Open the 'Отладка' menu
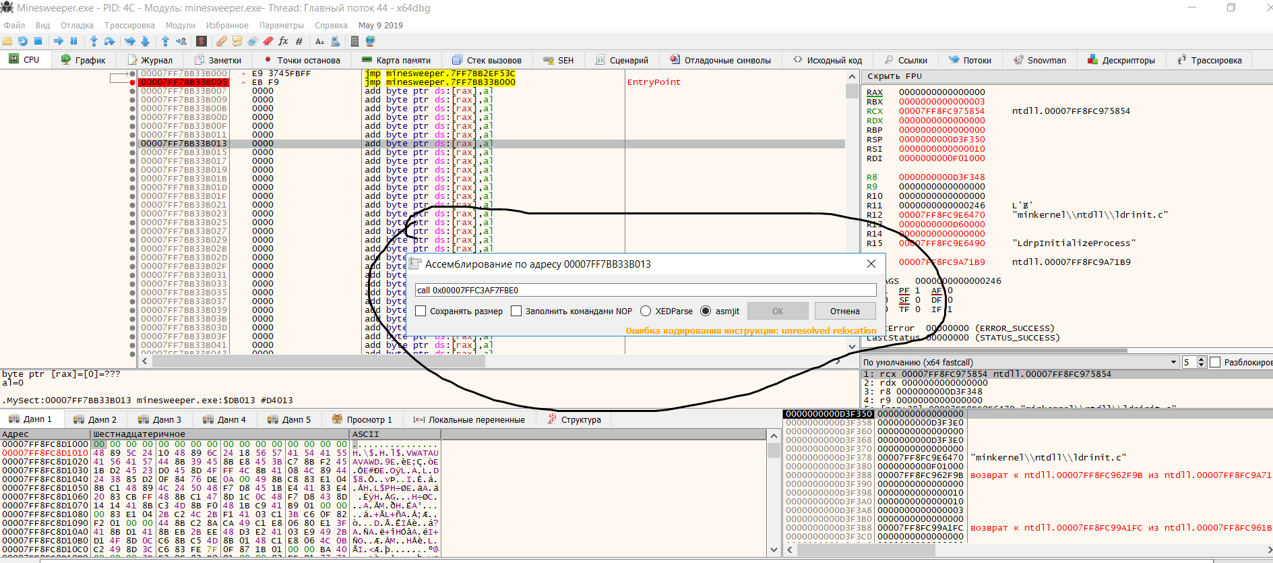1273x563 pixels. 77,26
